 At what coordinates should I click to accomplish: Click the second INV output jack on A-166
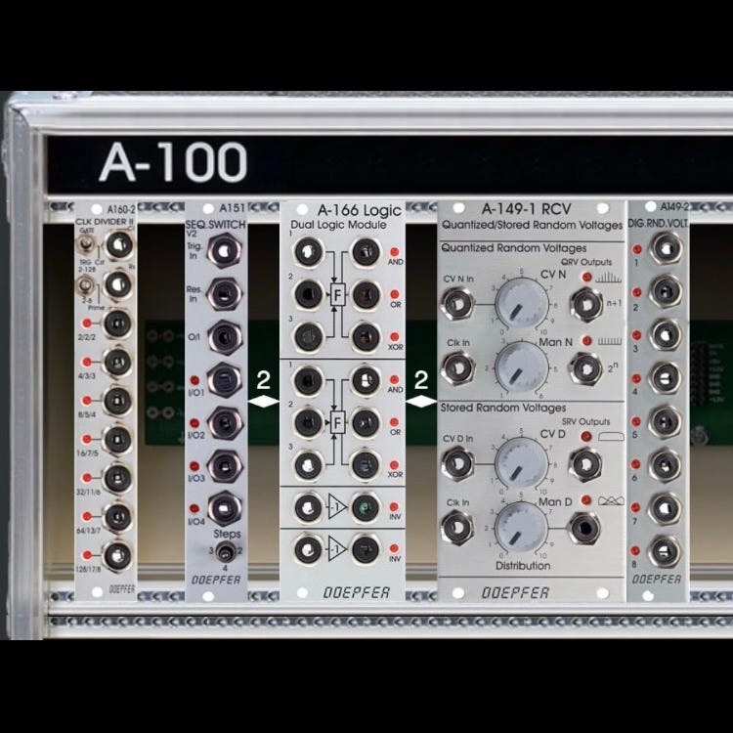point(366,549)
